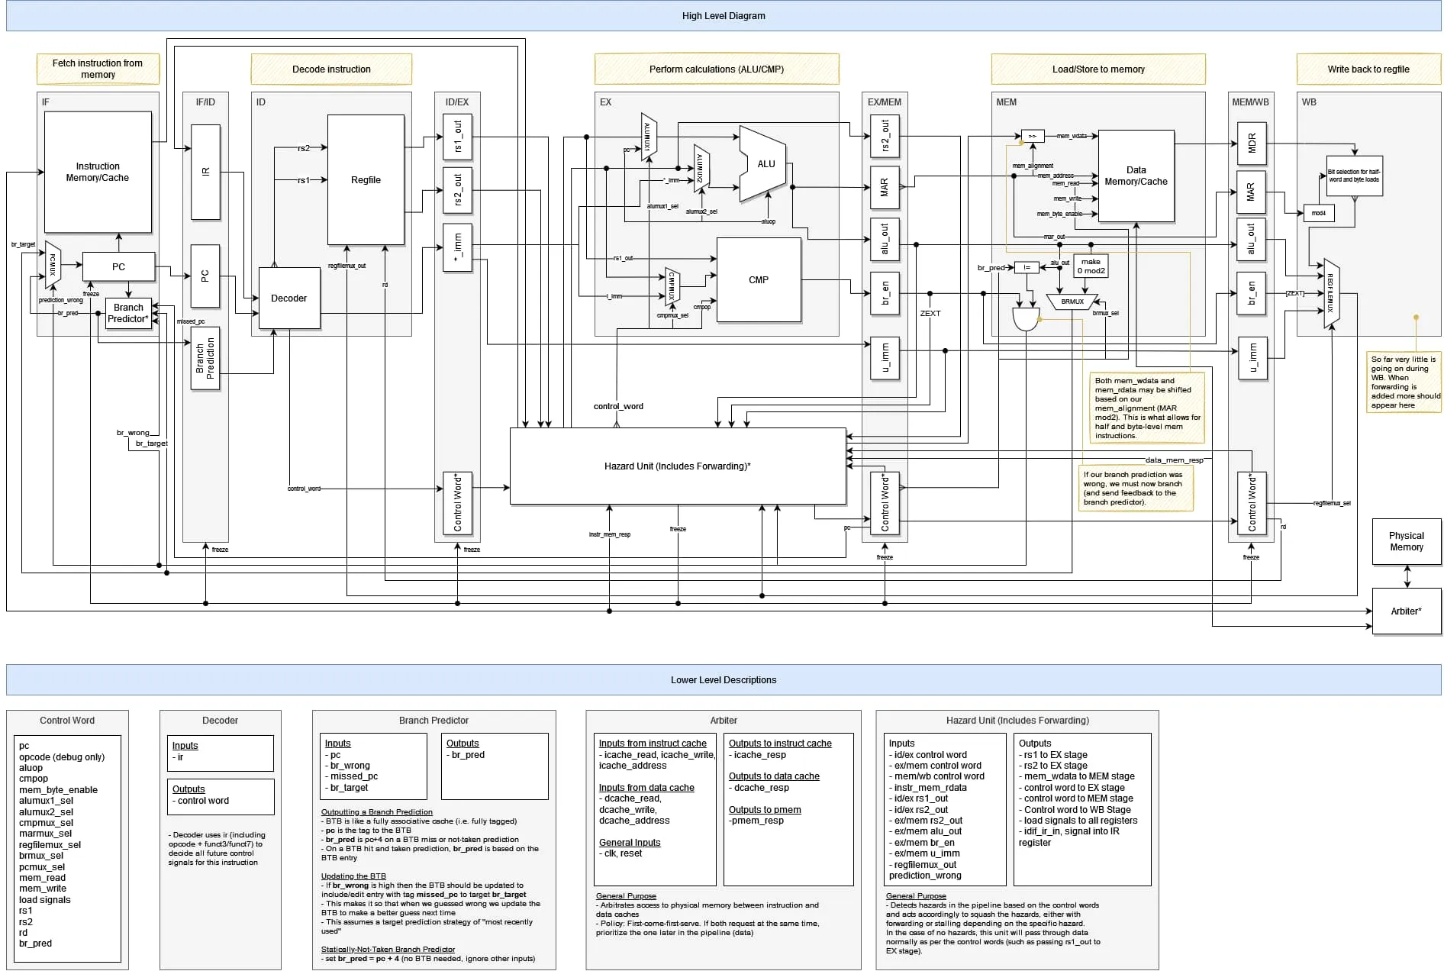1444x971 pixels.
Task: Select the REGFILEMUX shape in the WB stage
Action: [1331, 293]
